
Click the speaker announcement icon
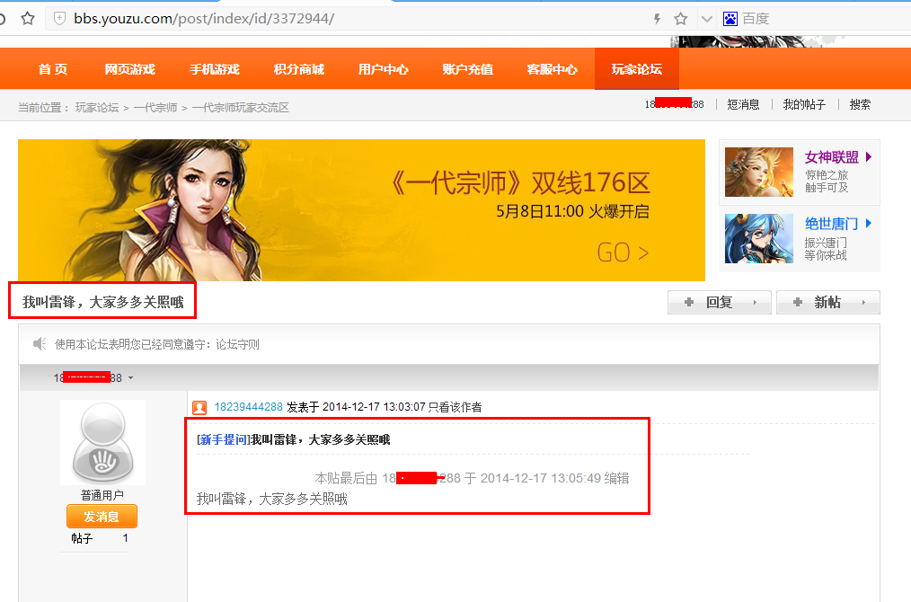40,344
